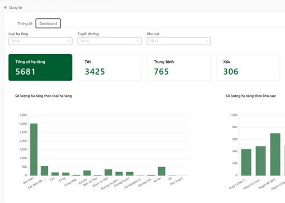Click the Xấu statistics card

click(x=248, y=68)
